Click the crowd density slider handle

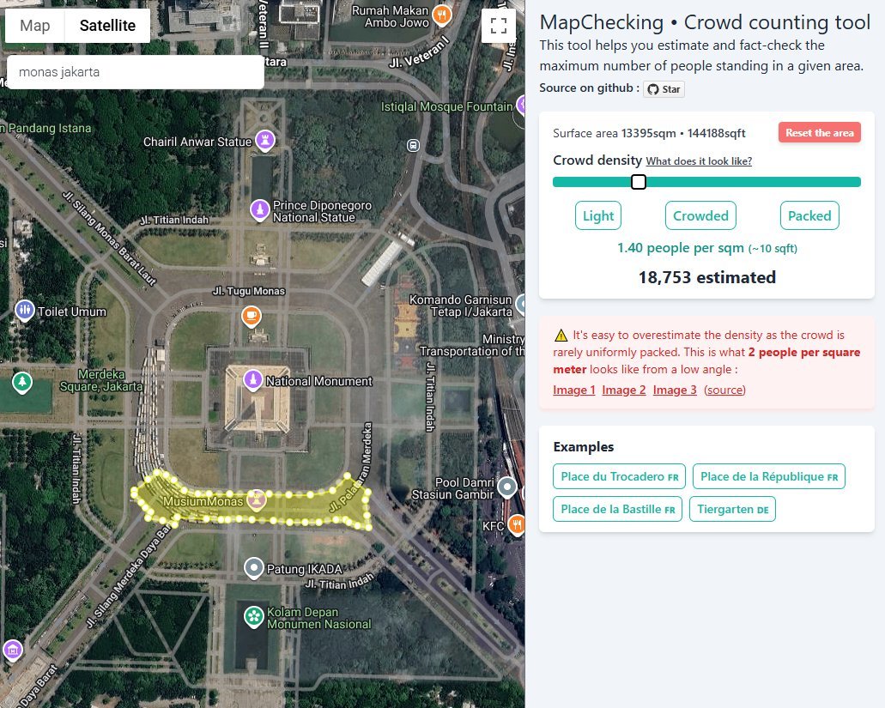coord(639,182)
